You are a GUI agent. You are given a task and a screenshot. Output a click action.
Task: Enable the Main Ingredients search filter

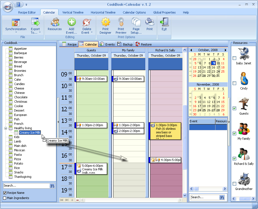coord(5,198)
